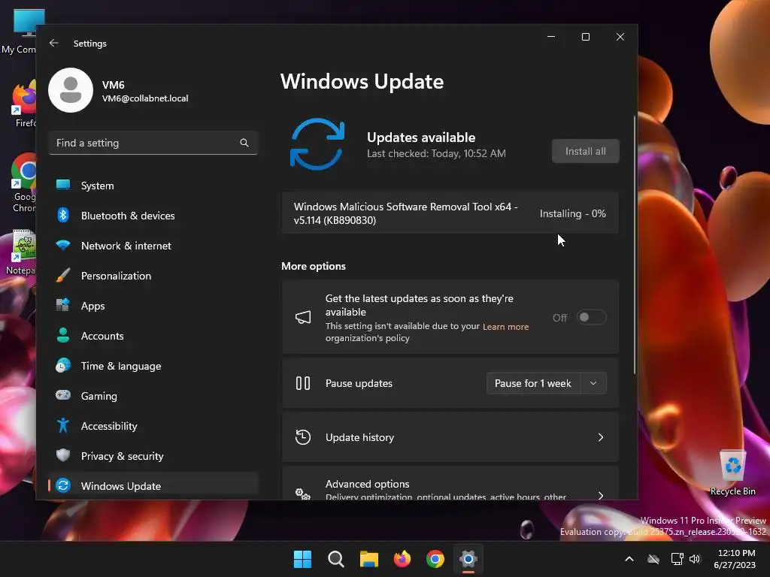Click the large blue update refresh icon
Image resolution: width=770 pixels, height=577 pixels.
[x=317, y=144]
